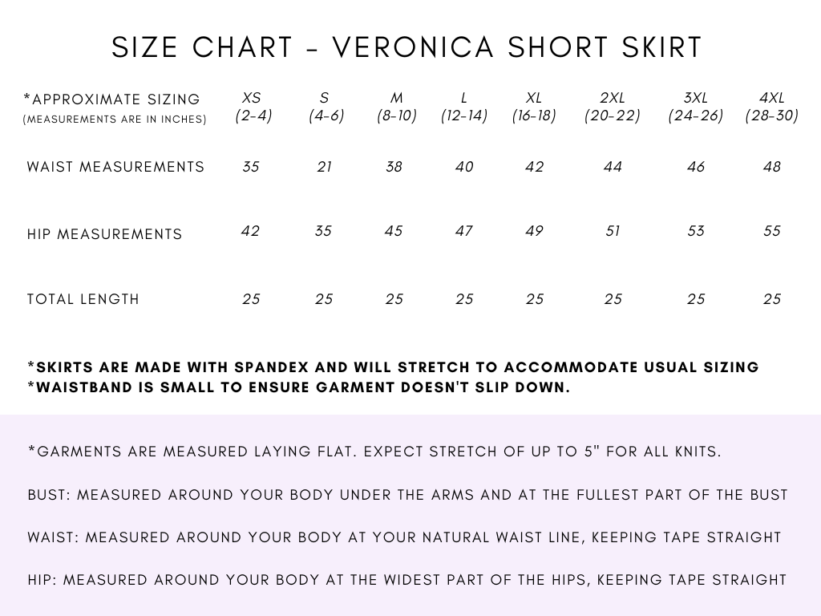This screenshot has width=821, height=616.
Task: Select the hip value 51 for 2XL
Action: pos(613,231)
